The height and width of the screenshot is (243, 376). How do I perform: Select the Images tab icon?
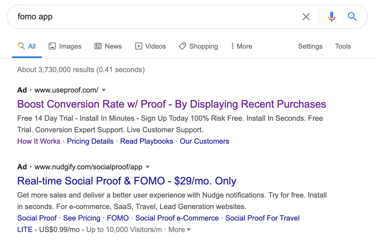click(x=52, y=46)
